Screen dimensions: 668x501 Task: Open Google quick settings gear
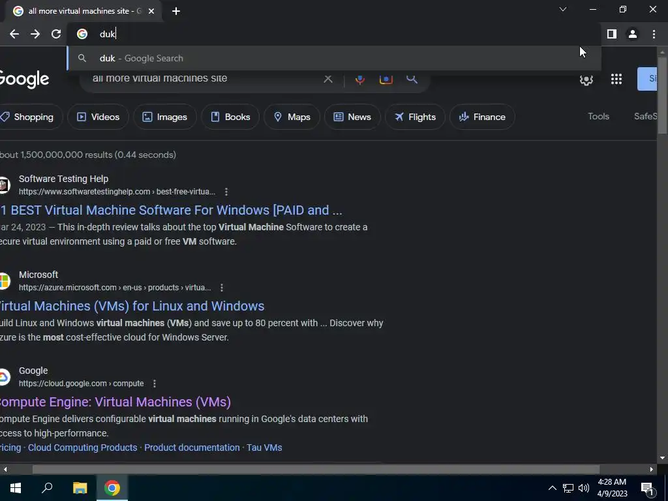(586, 79)
